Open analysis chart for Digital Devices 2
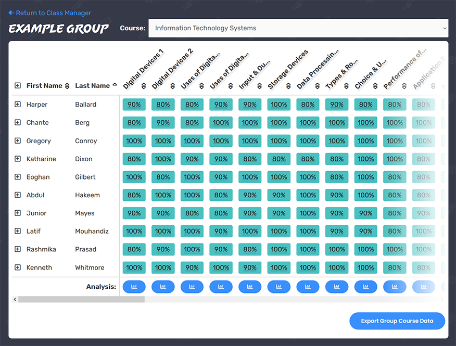Viewport: 456px width, 346px height. (x=163, y=286)
